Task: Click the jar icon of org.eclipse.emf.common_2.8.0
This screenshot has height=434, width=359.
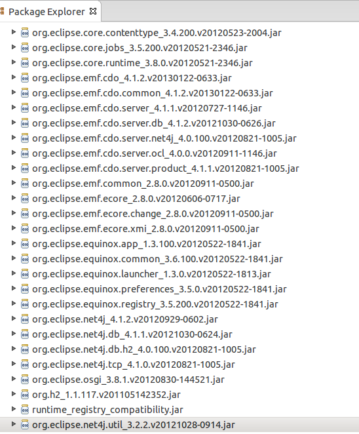Action: (25, 183)
